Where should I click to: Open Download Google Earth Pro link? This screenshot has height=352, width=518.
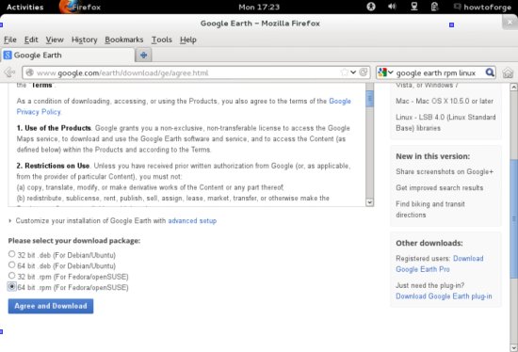tap(440, 264)
